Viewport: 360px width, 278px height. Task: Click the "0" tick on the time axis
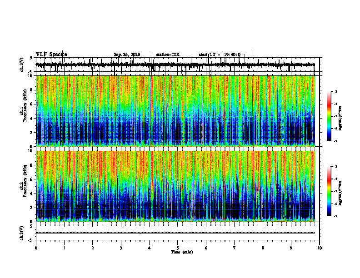coord(36,248)
